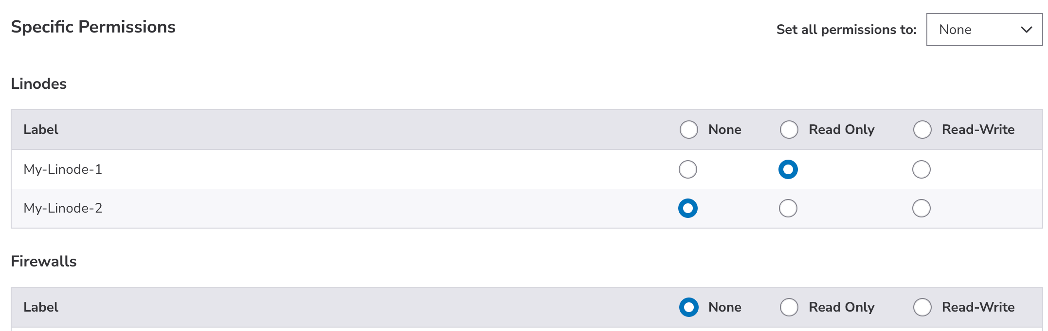1048x331 pixels.
Task: Select None for all Firewalls header
Action: [x=688, y=307]
